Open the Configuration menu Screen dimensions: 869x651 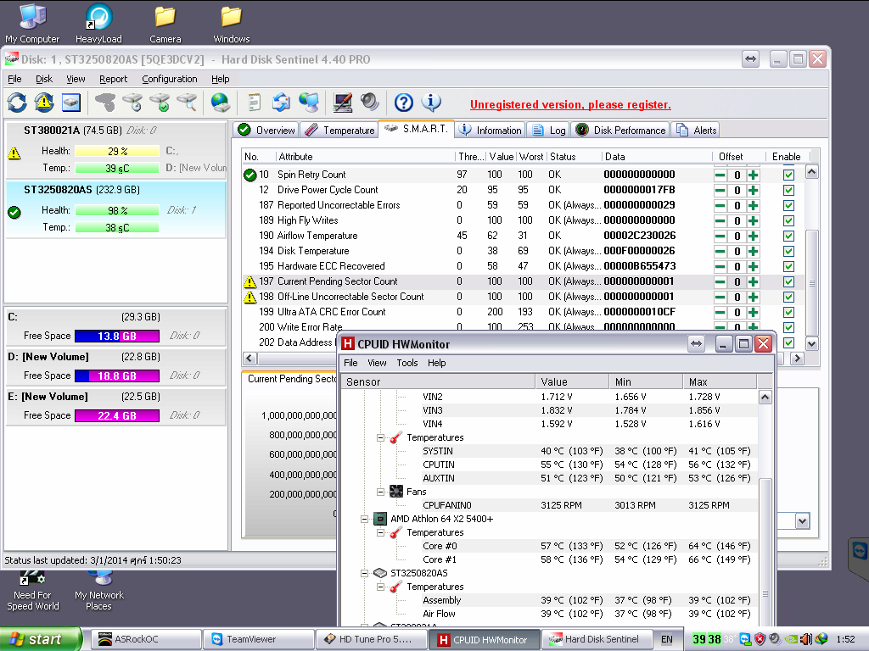click(169, 79)
